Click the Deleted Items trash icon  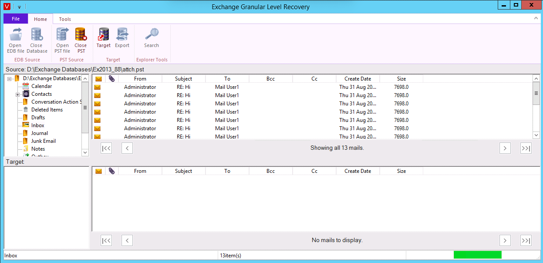(26, 110)
